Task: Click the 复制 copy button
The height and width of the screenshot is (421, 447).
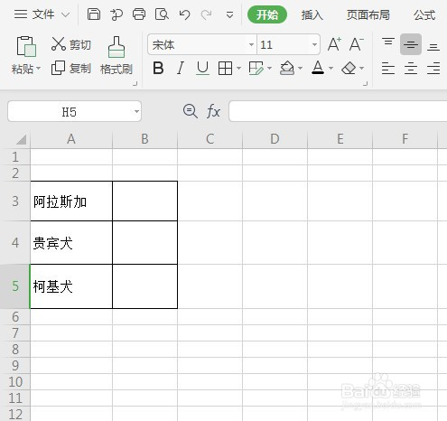Action: tap(71, 69)
